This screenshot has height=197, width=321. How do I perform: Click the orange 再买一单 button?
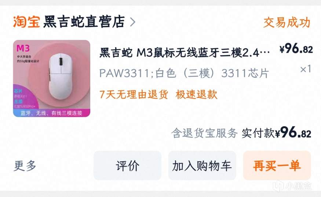click(277, 166)
